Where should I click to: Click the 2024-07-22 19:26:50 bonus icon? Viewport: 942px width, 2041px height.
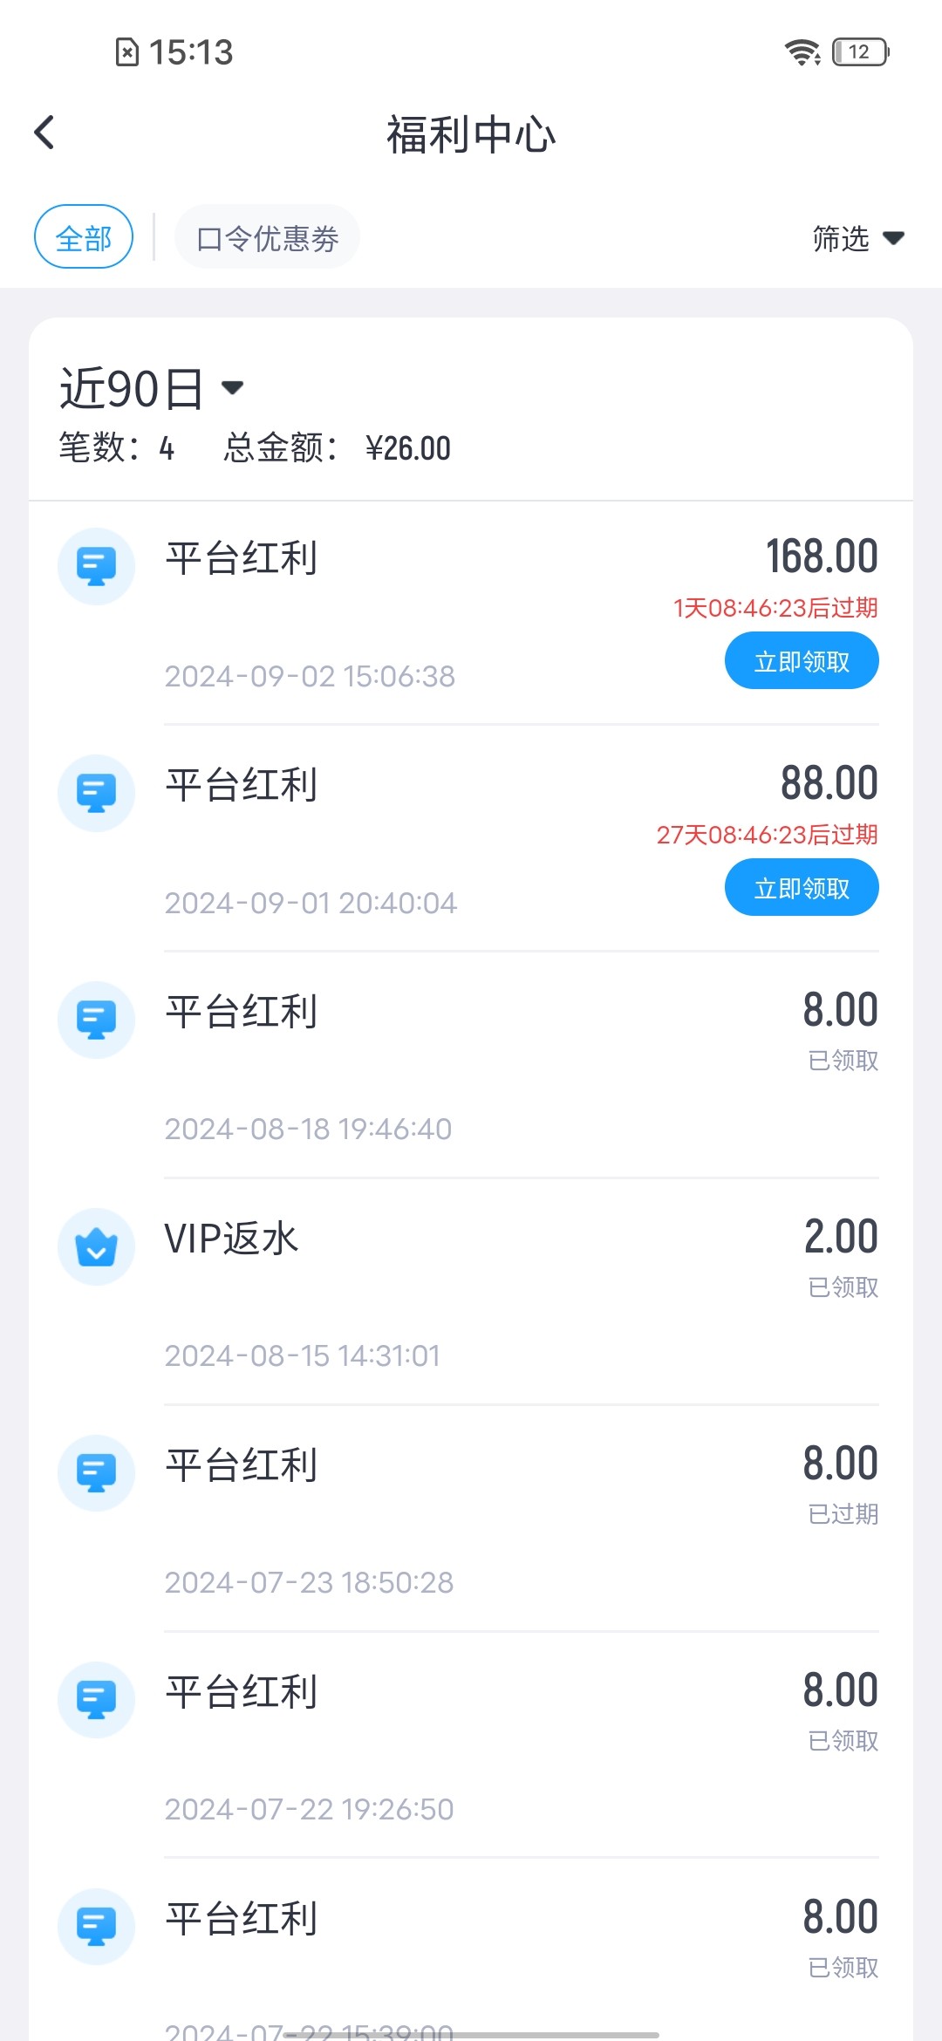(x=96, y=1700)
